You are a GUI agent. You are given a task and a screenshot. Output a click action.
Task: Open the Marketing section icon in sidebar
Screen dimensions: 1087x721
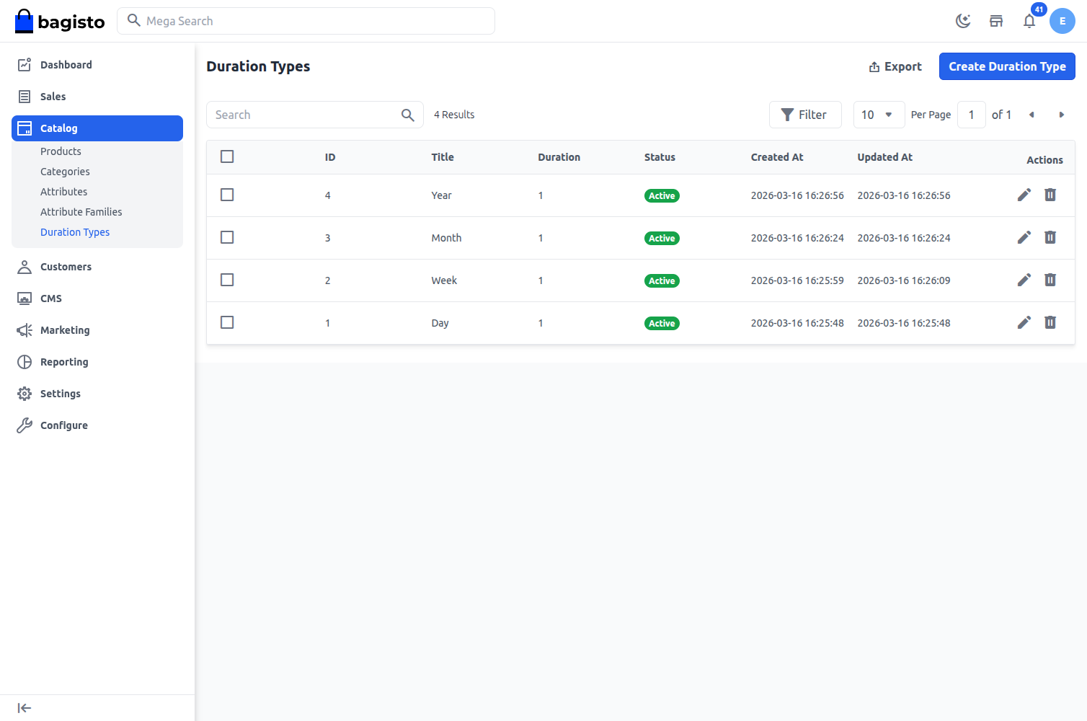25,329
